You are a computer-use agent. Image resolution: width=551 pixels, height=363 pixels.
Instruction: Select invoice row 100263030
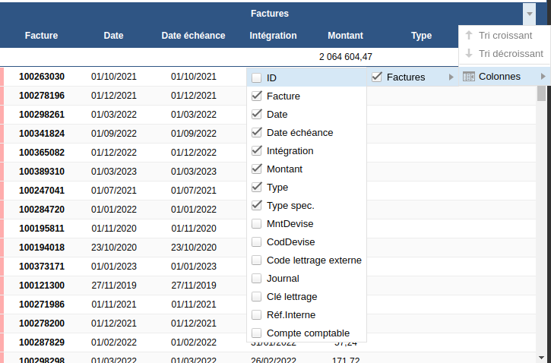point(42,77)
